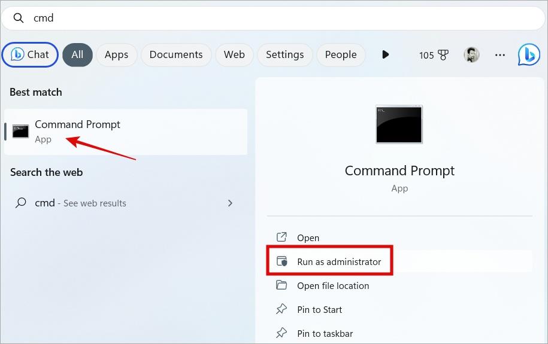Choose Pin to taskbar
Viewport: 548px width, 344px height.
400,333
